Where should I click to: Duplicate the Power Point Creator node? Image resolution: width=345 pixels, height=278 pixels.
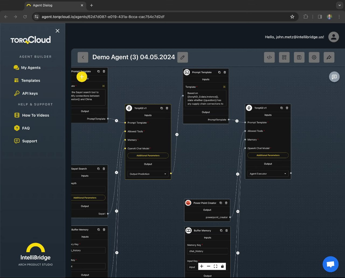221,203
